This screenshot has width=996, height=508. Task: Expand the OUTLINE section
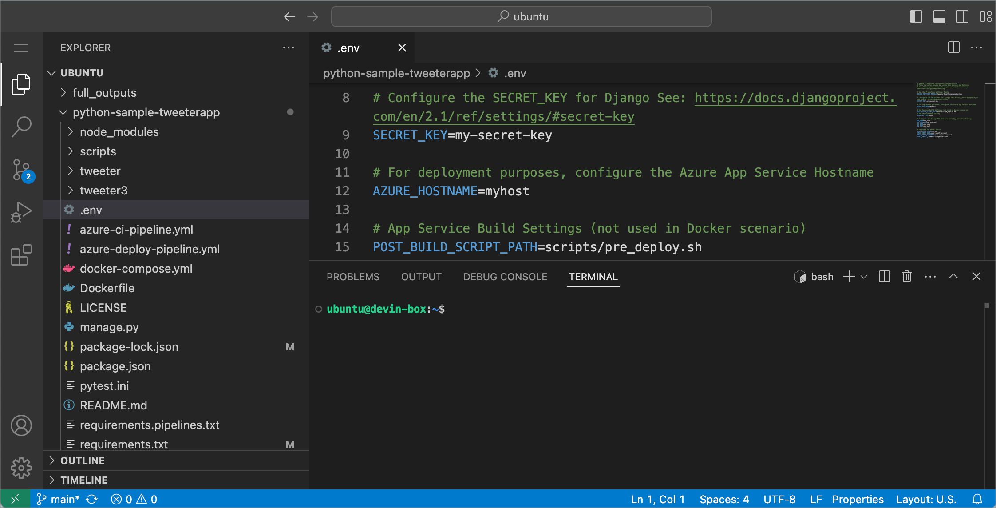(x=83, y=460)
